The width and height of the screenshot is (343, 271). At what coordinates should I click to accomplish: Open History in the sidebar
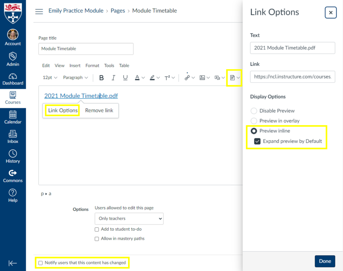pyautogui.click(x=13, y=156)
